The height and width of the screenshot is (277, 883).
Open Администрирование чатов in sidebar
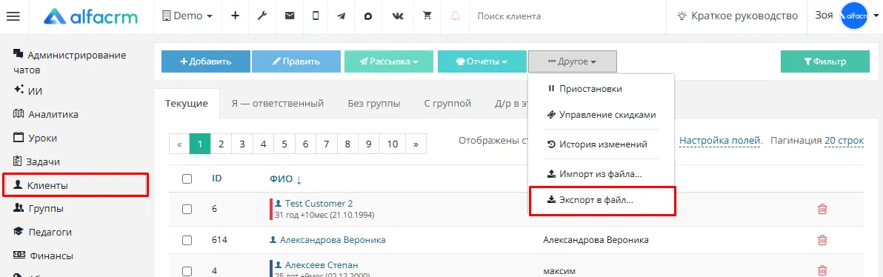click(70, 62)
